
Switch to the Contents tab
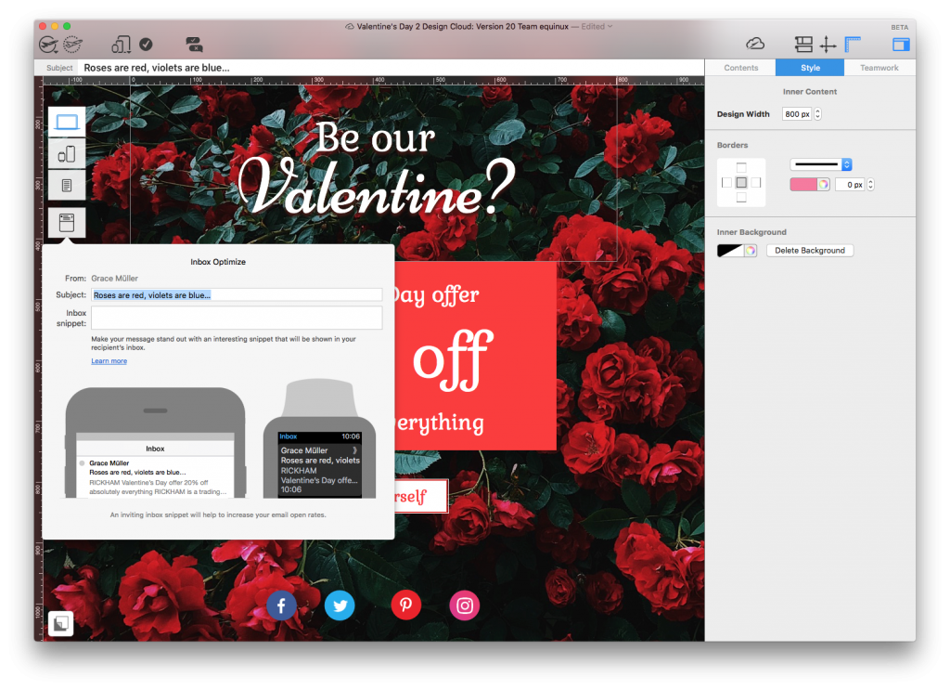pyautogui.click(x=740, y=68)
